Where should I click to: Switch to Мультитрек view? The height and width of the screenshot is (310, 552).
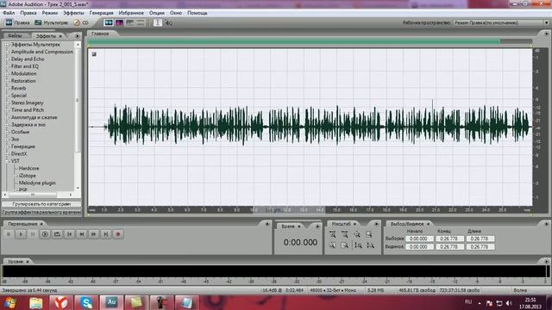point(52,22)
